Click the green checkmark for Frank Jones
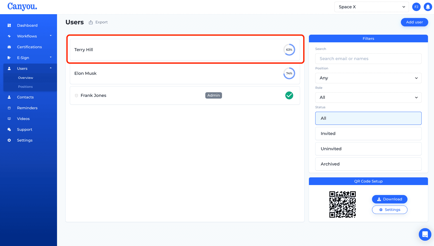Screen dimensions: 434x246 (289, 95)
